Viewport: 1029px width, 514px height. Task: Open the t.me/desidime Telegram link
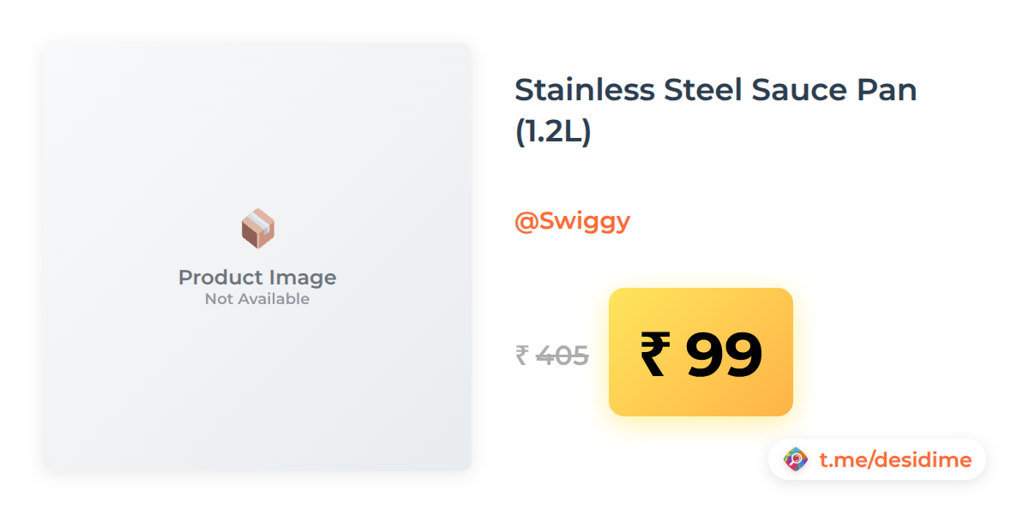[x=894, y=460]
